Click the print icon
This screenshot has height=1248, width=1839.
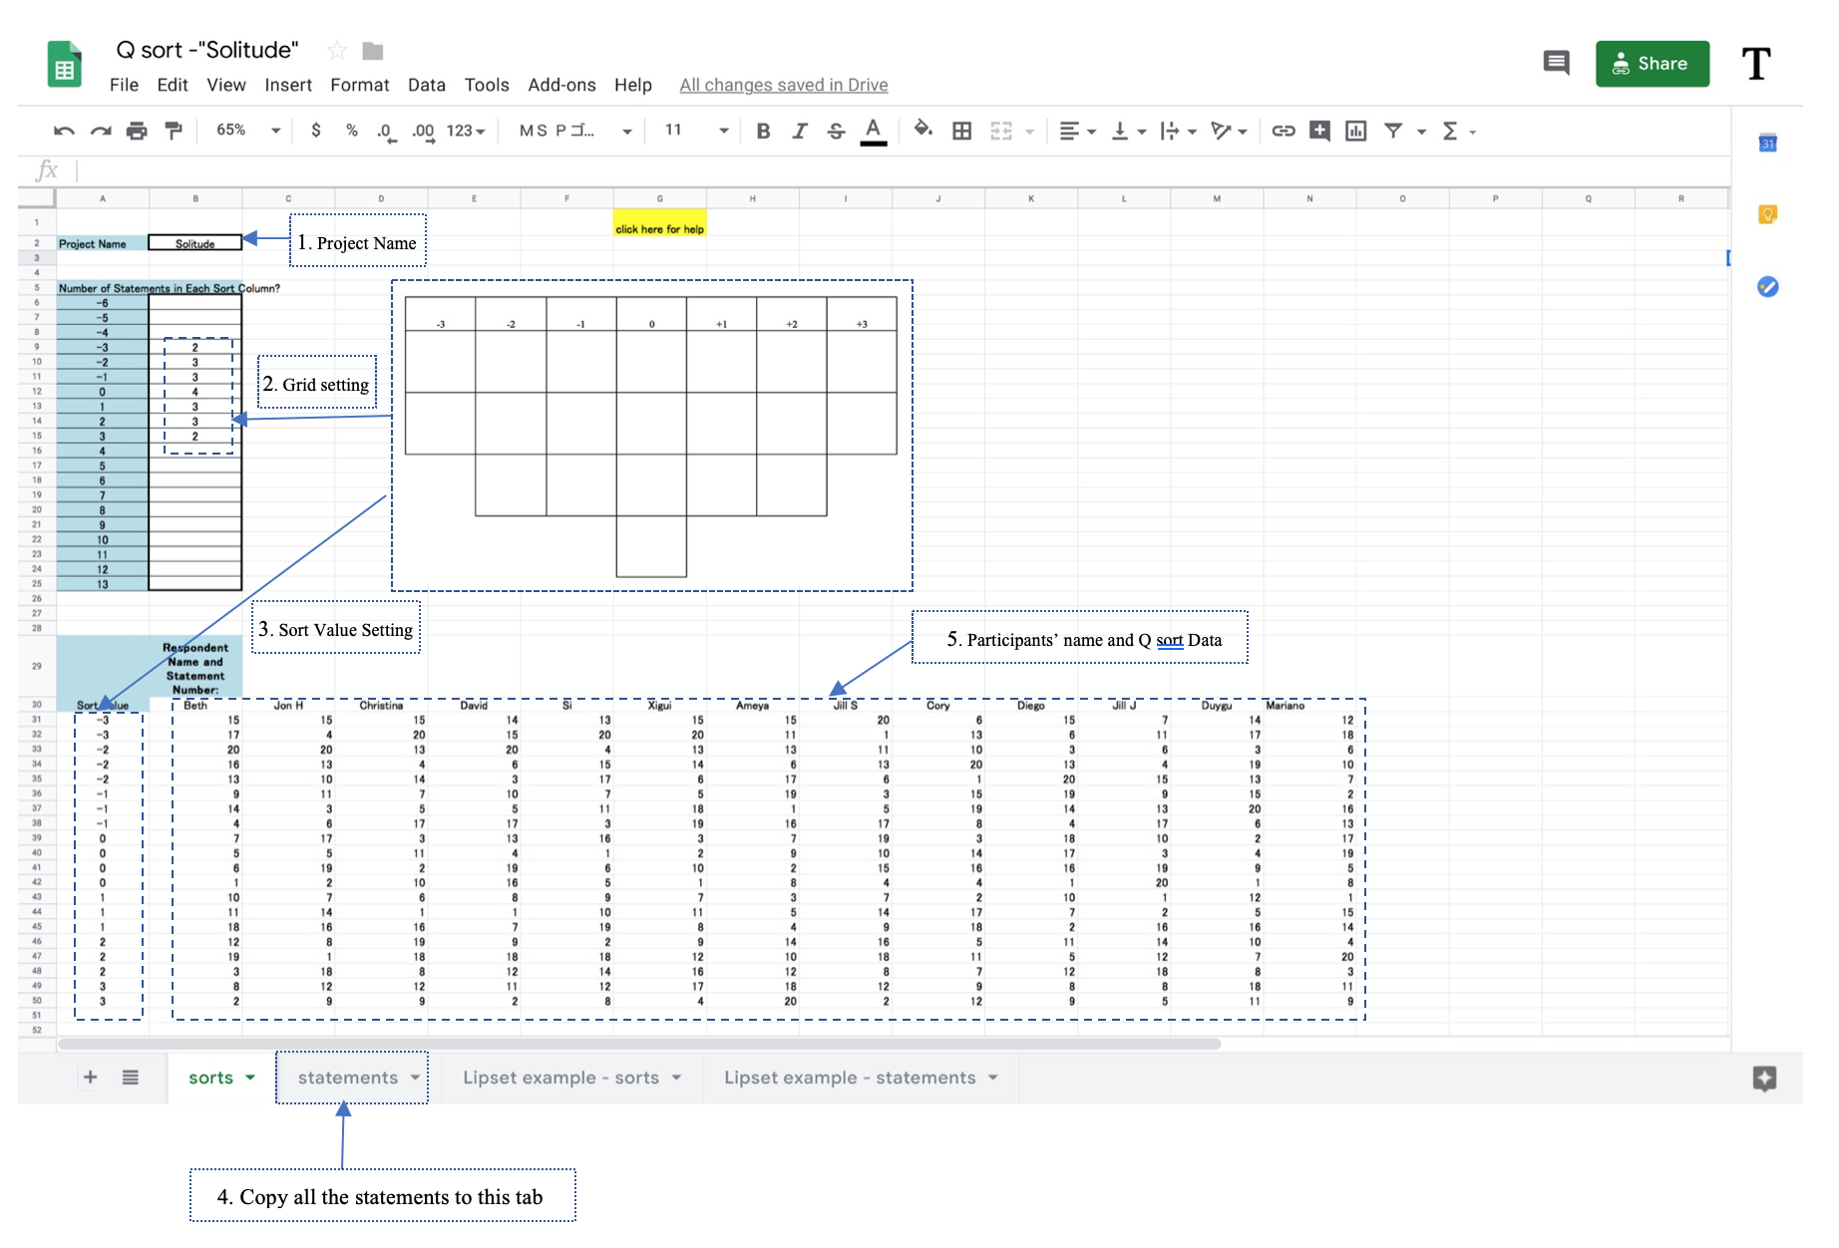(x=137, y=131)
